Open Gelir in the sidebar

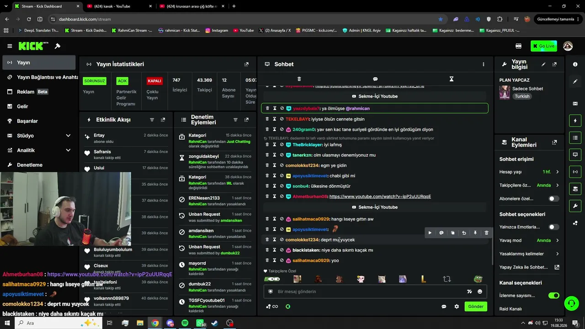[38, 106]
